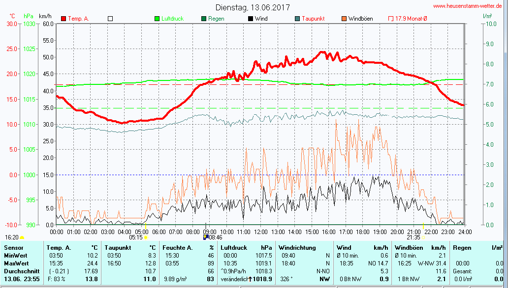
Task: Click the sunset marker at 21:35
Action: pyautogui.click(x=423, y=237)
